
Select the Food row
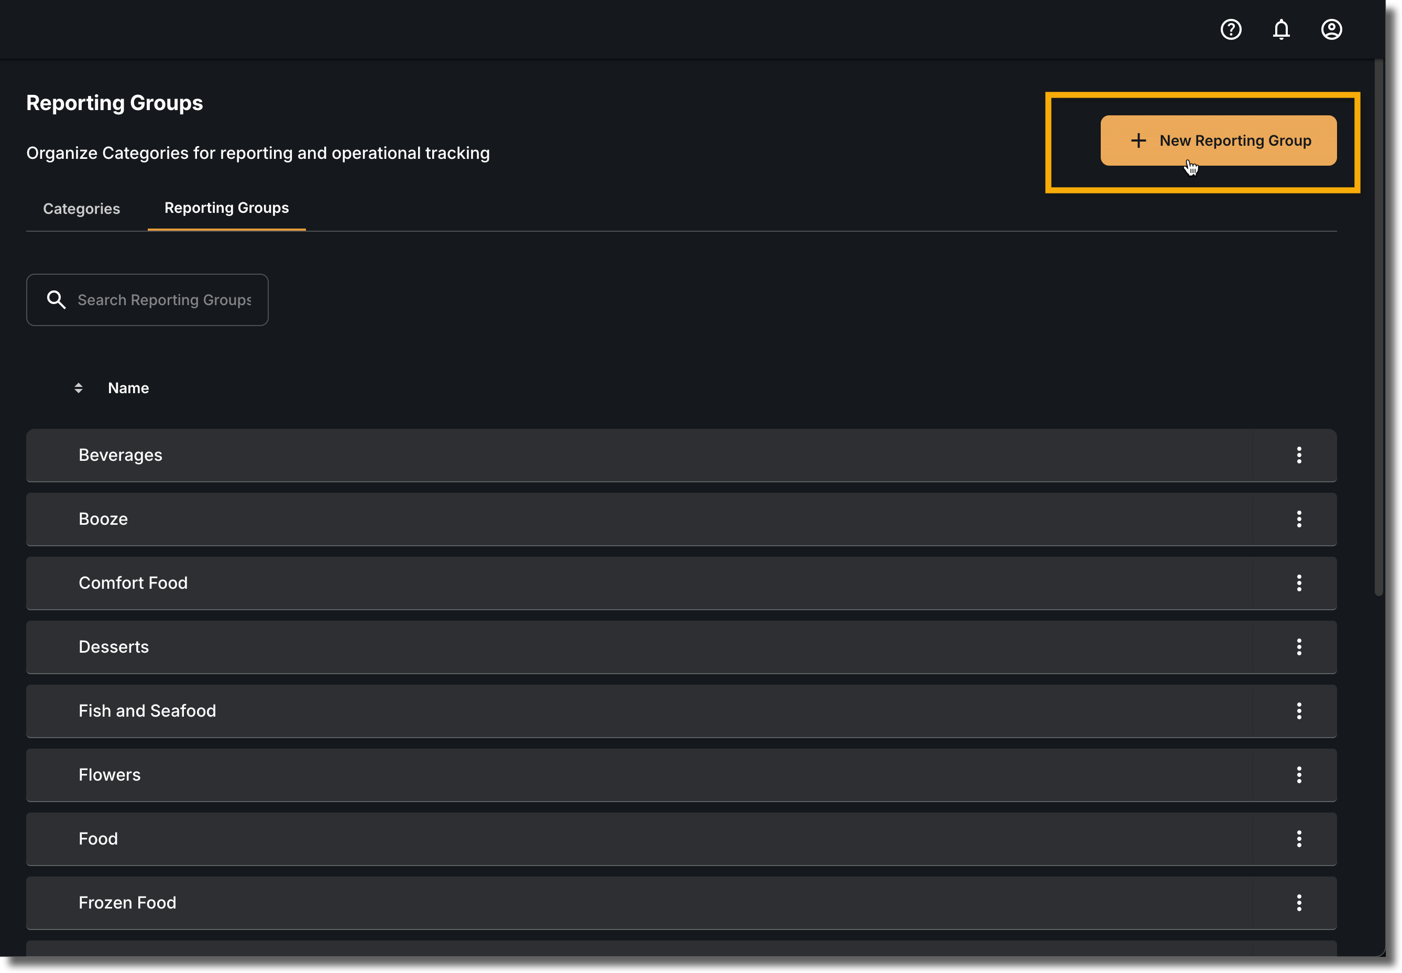click(681, 839)
